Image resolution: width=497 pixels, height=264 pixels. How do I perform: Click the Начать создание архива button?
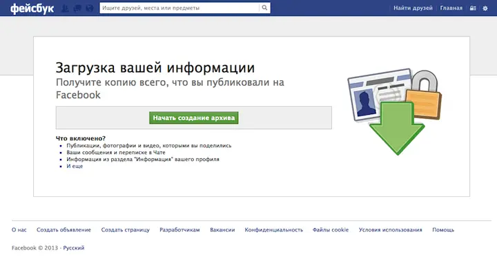(194, 117)
